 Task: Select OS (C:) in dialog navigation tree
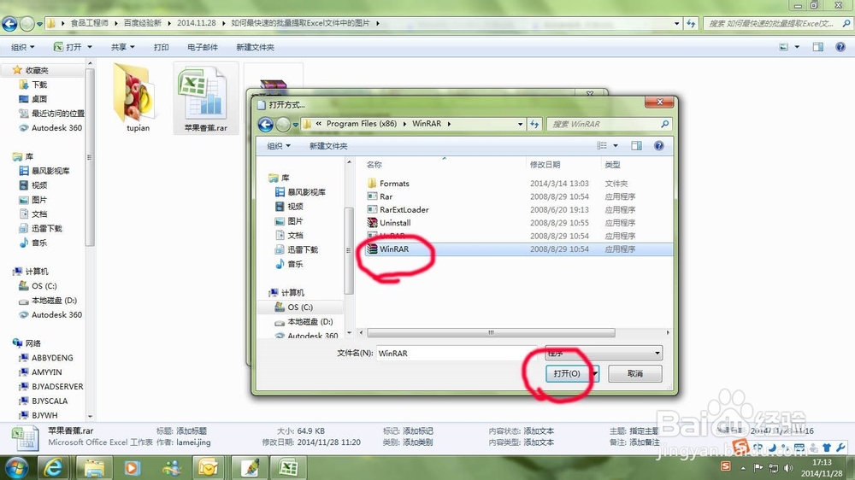300,307
